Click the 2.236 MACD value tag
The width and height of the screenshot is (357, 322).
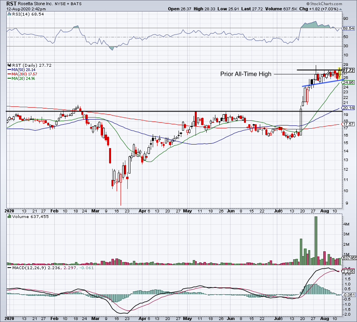point(348,271)
